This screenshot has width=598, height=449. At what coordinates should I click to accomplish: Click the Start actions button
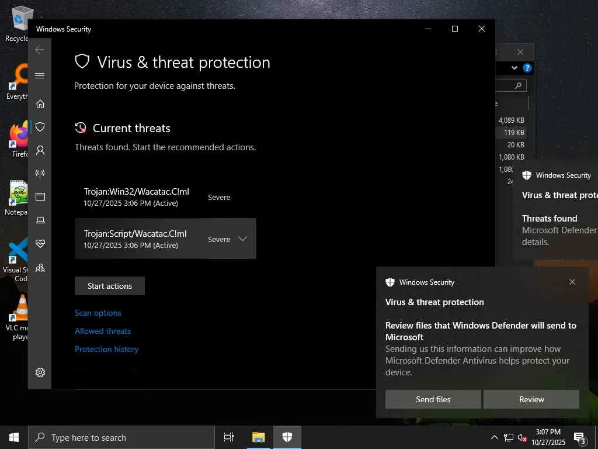(109, 286)
